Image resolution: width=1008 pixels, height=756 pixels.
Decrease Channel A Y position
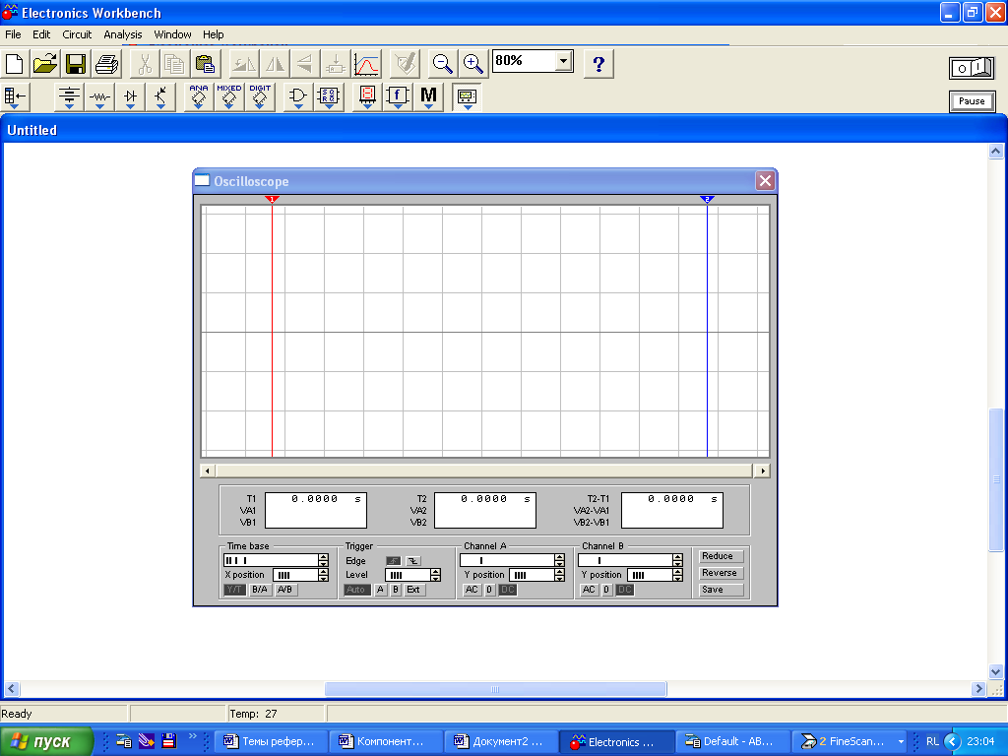tap(559, 578)
